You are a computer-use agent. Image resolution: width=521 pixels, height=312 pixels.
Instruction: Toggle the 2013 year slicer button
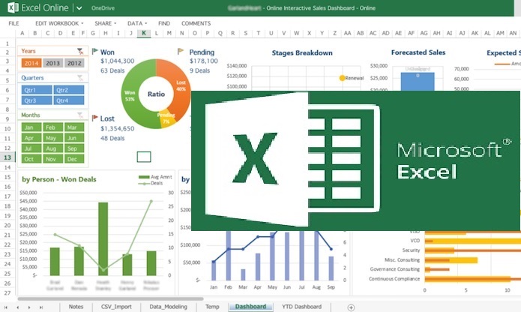[x=52, y=63]
